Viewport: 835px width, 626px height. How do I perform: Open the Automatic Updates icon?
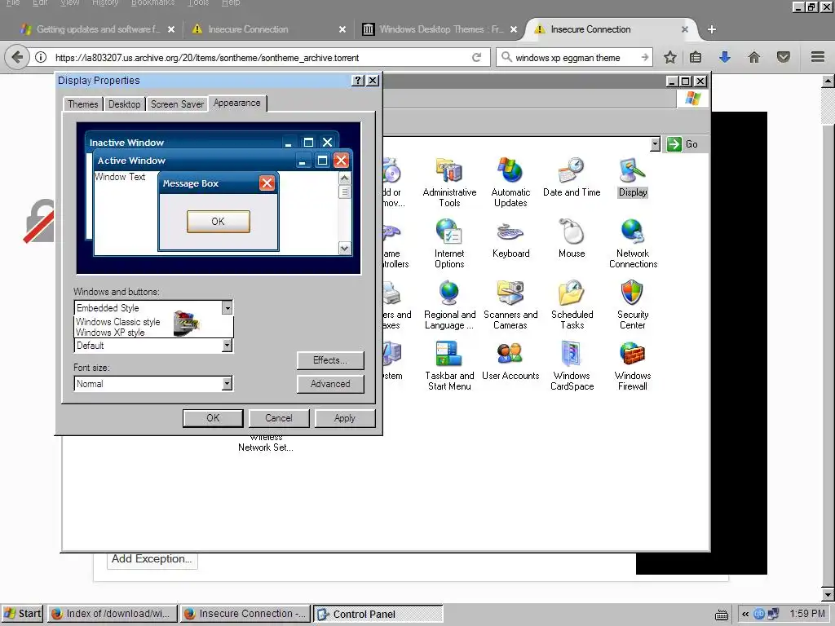(x=510, y=182)
